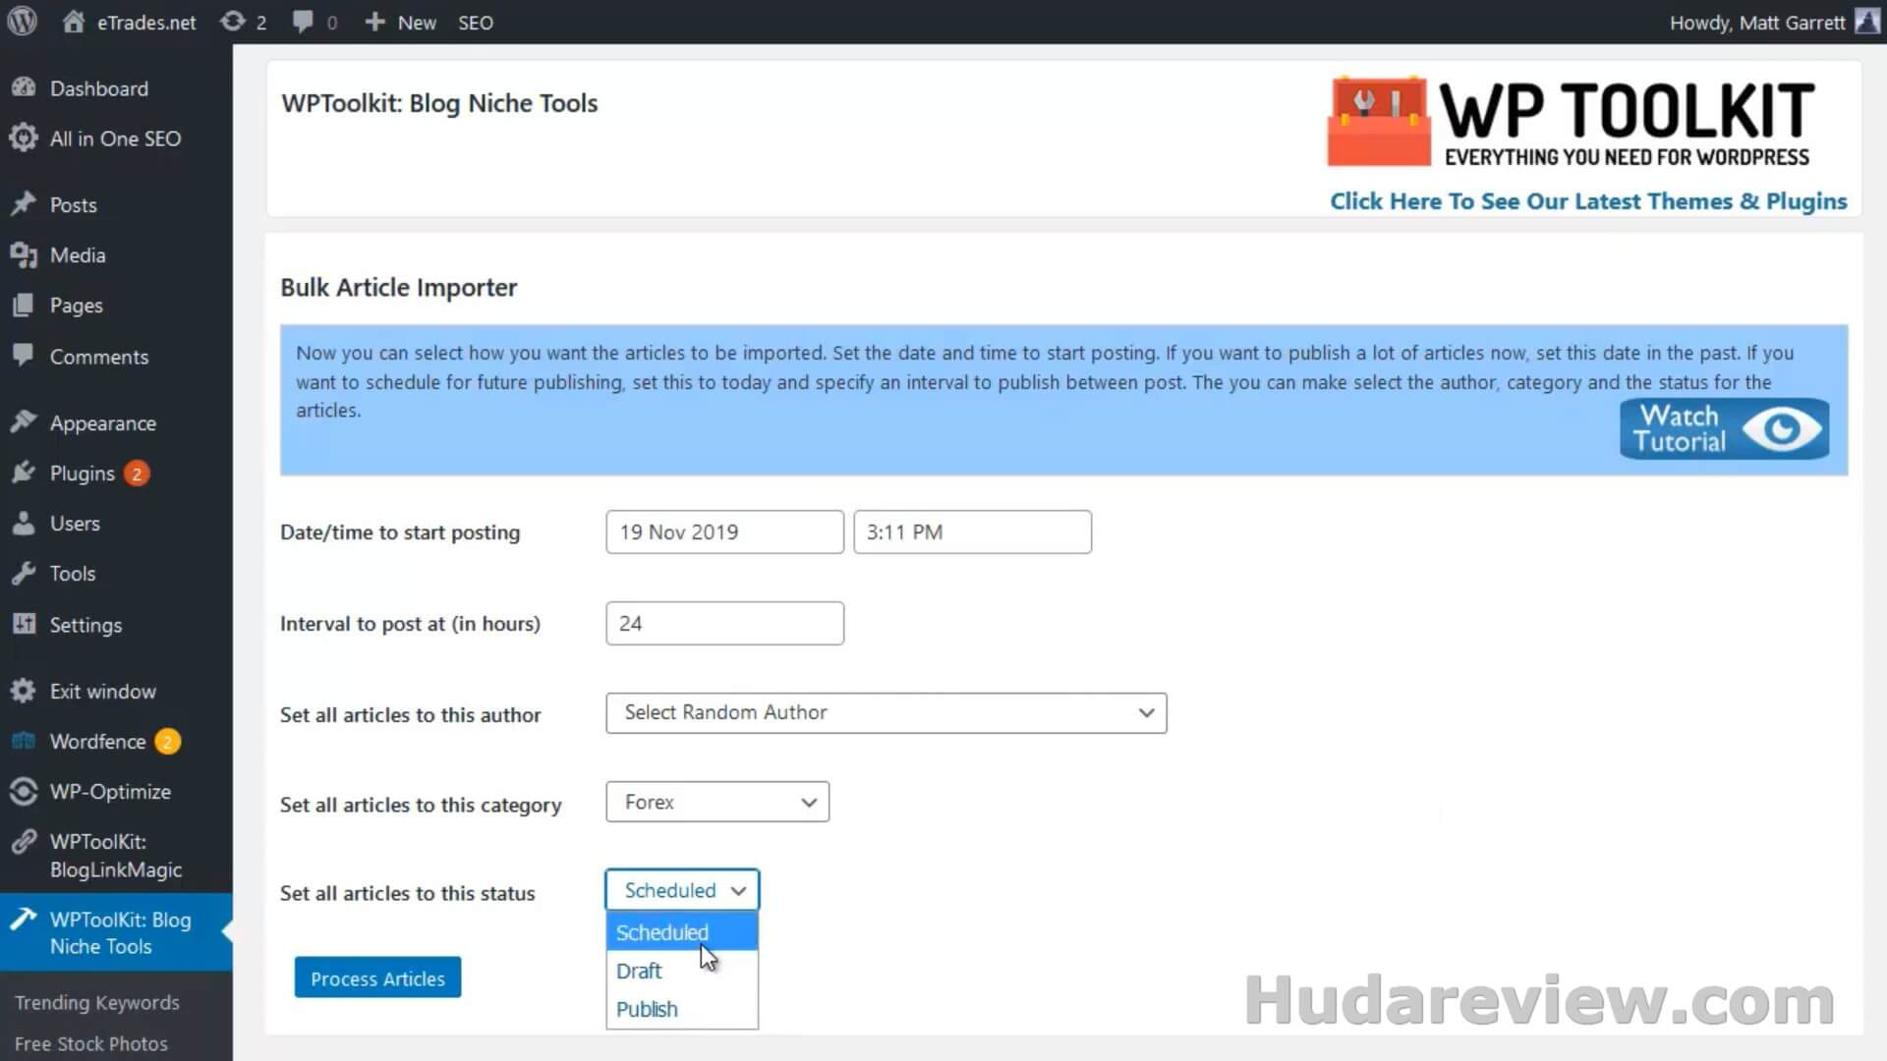Image resolution: width=1887 pixels, height=1061 pixels.
Task: Click the Media library icon
Action: tap(24, 254)
